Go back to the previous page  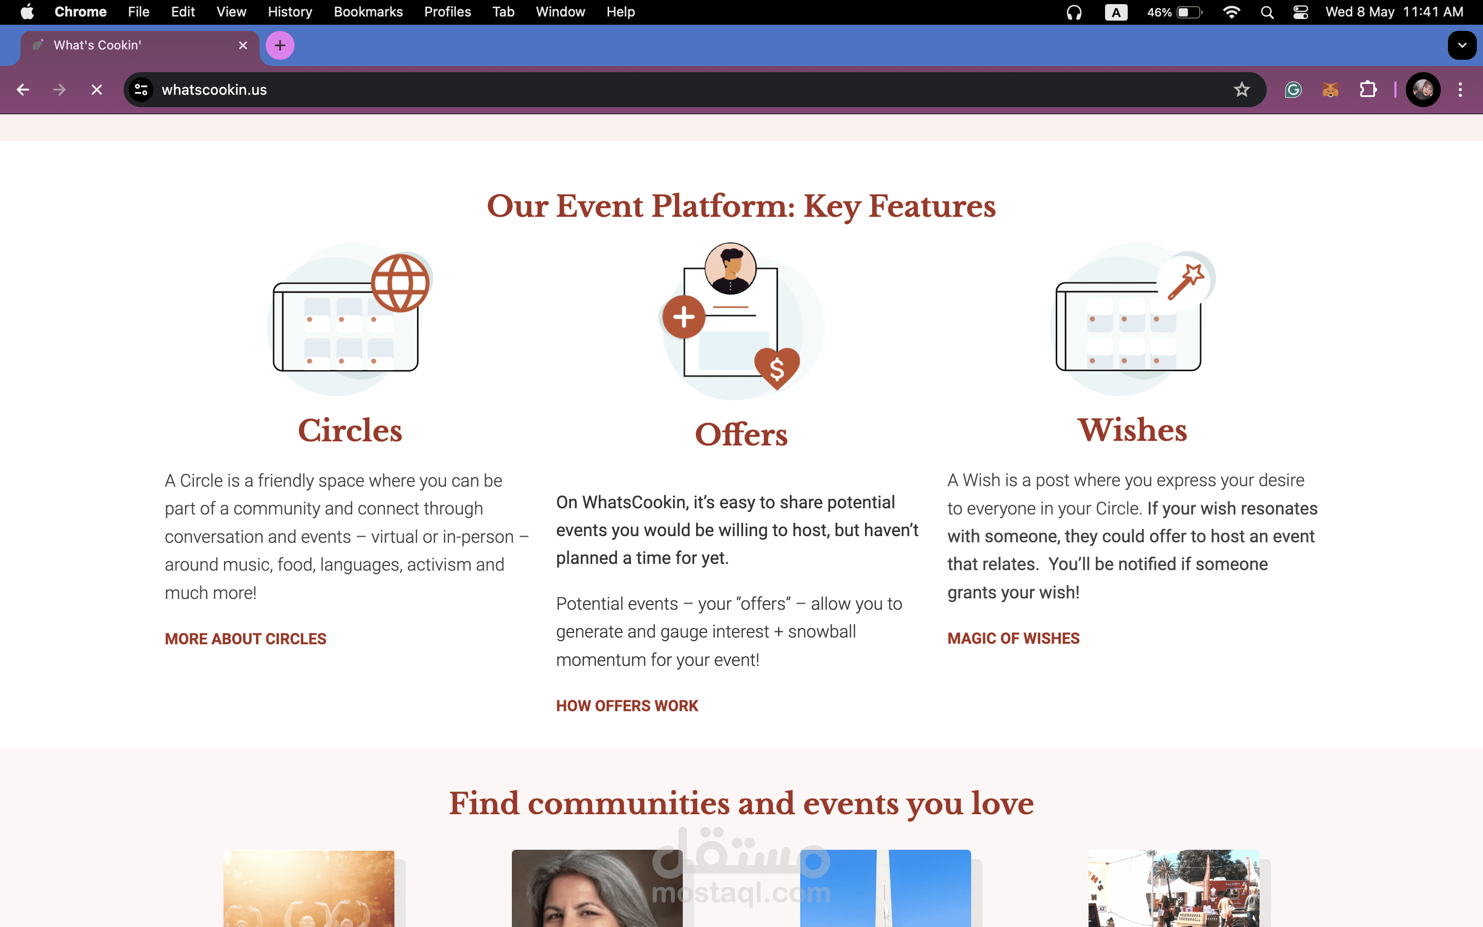(23, 90)
